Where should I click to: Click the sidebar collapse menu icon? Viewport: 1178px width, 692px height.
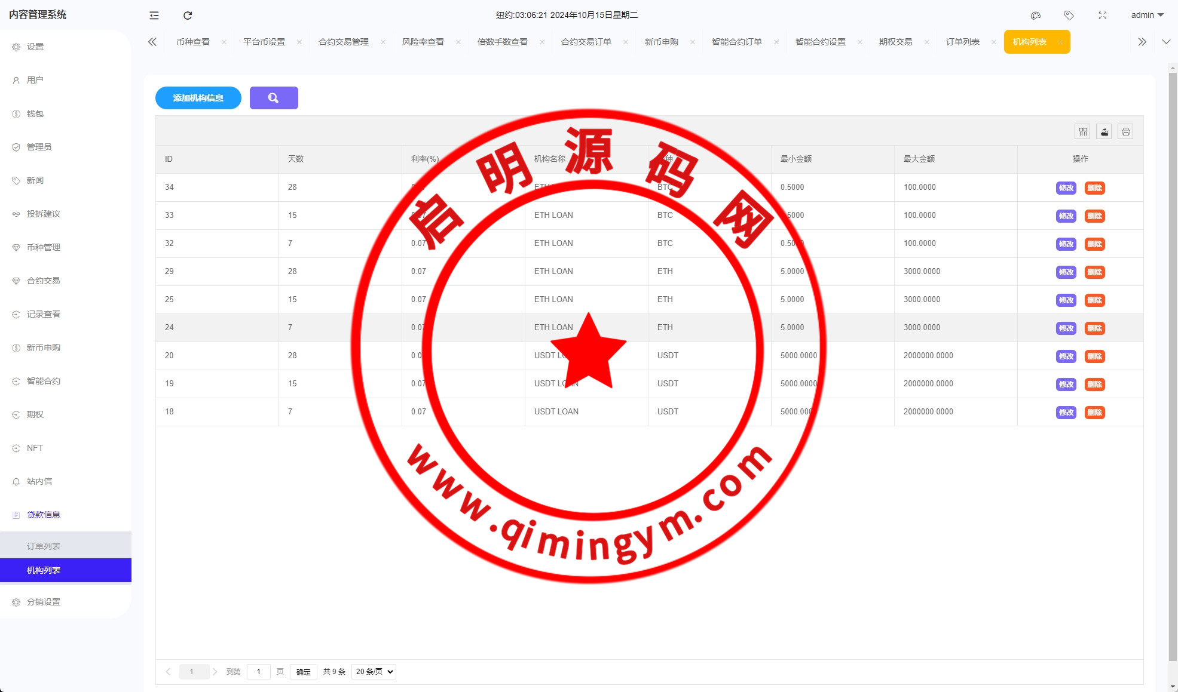[154, 16]
